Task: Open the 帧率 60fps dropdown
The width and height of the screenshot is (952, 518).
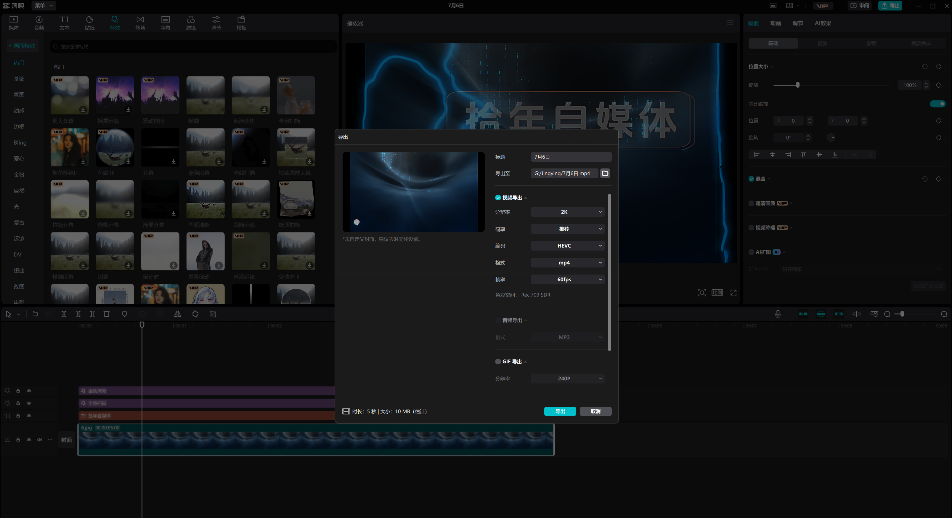Action: pos(567,279)
